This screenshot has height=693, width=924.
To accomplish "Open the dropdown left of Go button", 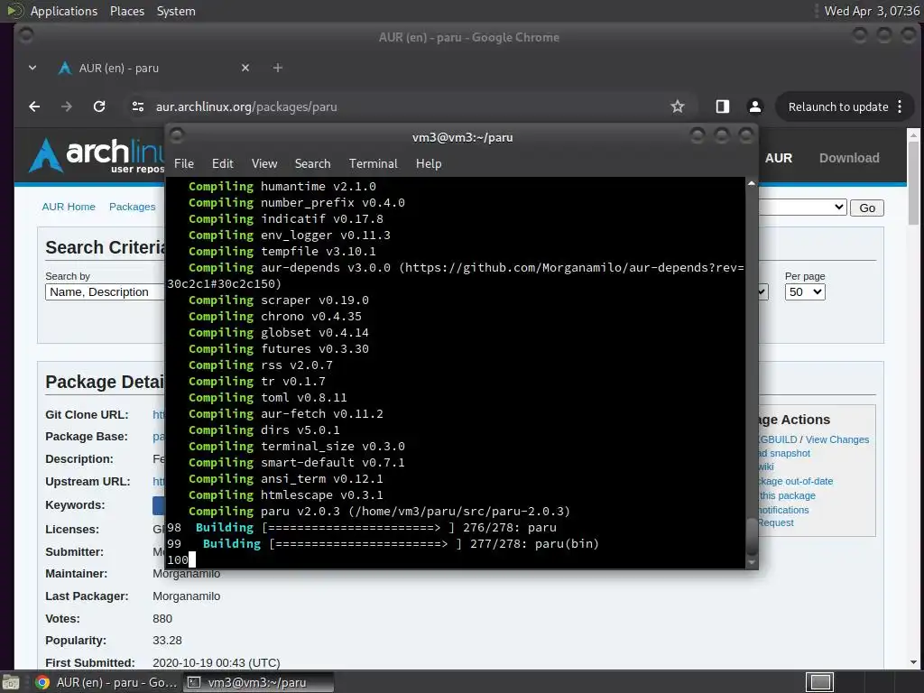I will pyautogui.click(x=802, y=208).
